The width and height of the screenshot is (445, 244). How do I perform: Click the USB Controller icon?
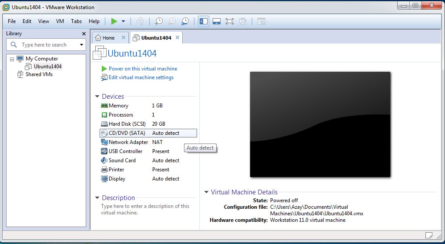coord(104,151)
